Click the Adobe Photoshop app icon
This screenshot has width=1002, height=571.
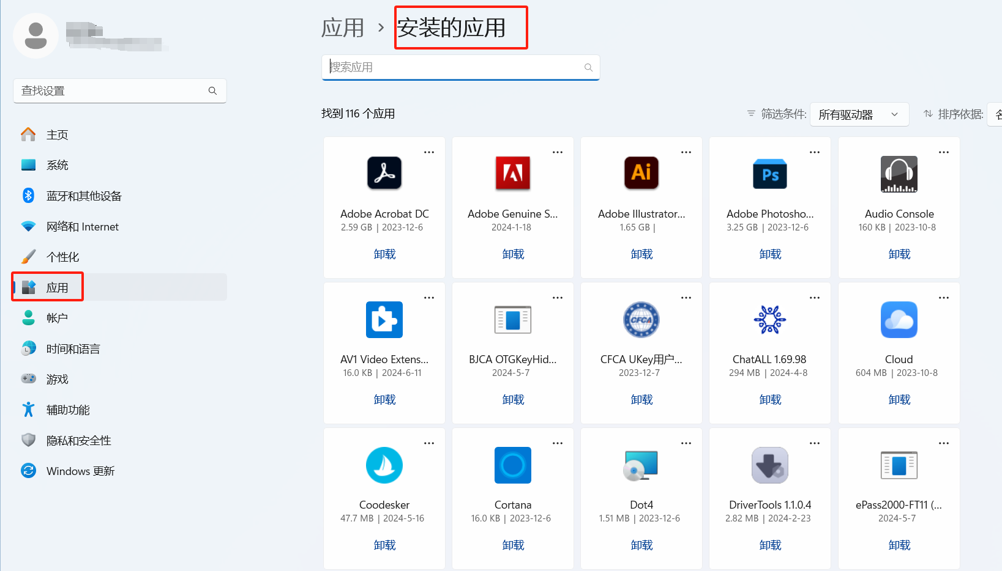pyautogui.click(x=769, y=174)
